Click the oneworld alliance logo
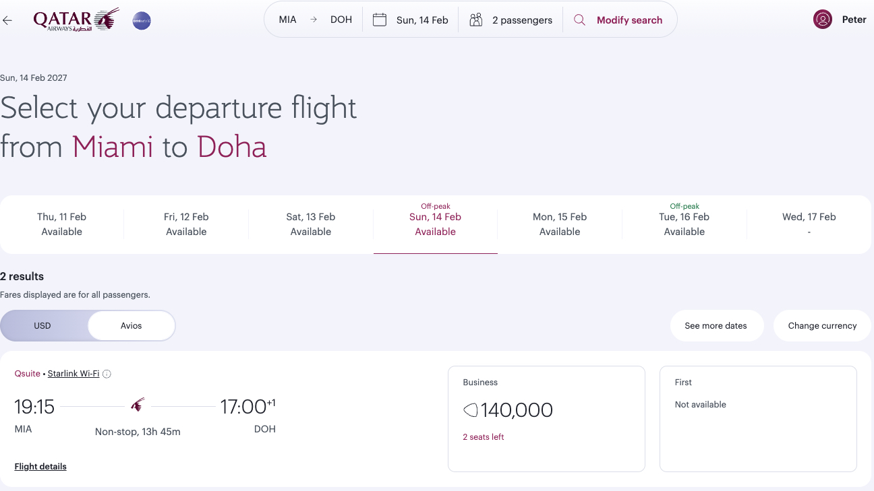874x491 pixels. tap(141, 20)
